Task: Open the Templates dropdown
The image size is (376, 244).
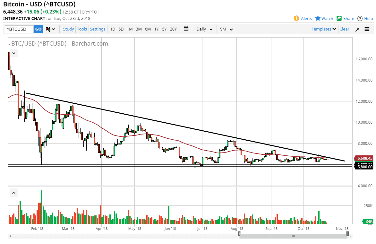Action: pos(323,29)
